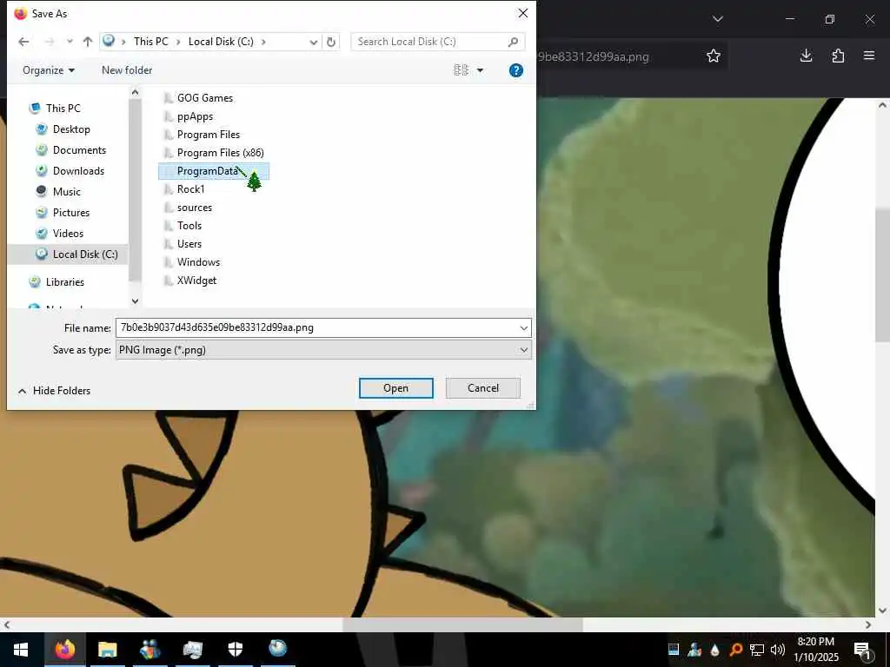The image size is (890, 667).
Task: Open the blue Help question mark icon
Action: [516, 70]
